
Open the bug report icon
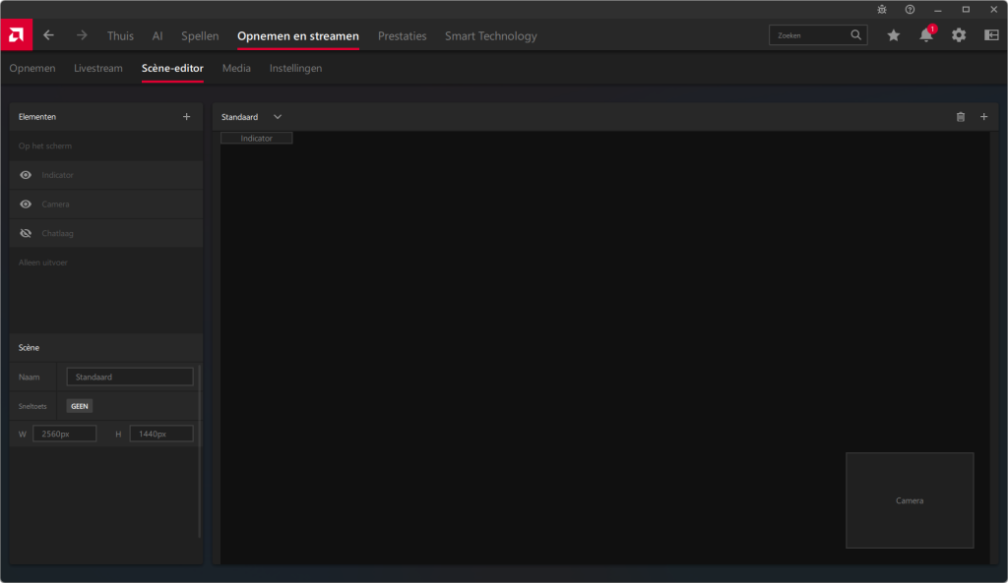pyautogui.click(x=882, y=9)
